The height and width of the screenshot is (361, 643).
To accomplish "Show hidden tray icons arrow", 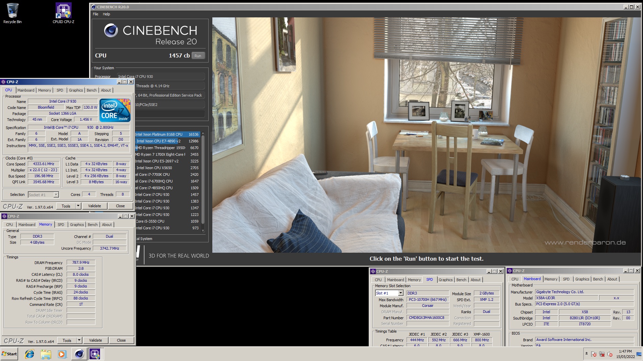I will point(586,354).
